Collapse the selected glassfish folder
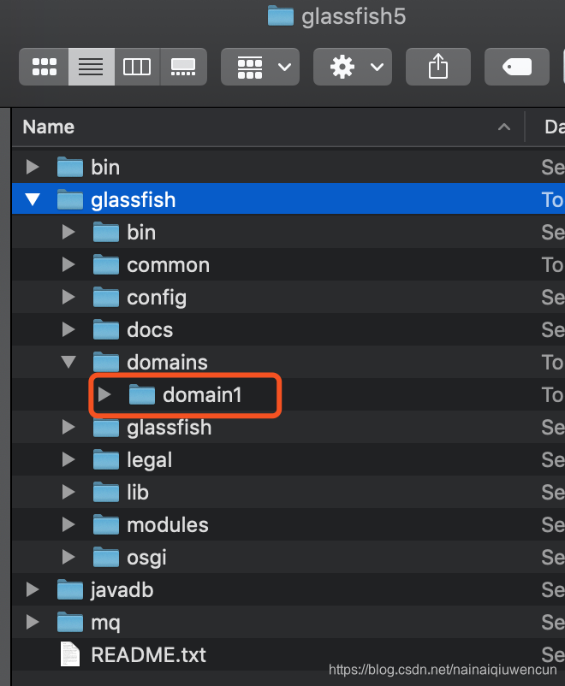 (x=33, y=199)
